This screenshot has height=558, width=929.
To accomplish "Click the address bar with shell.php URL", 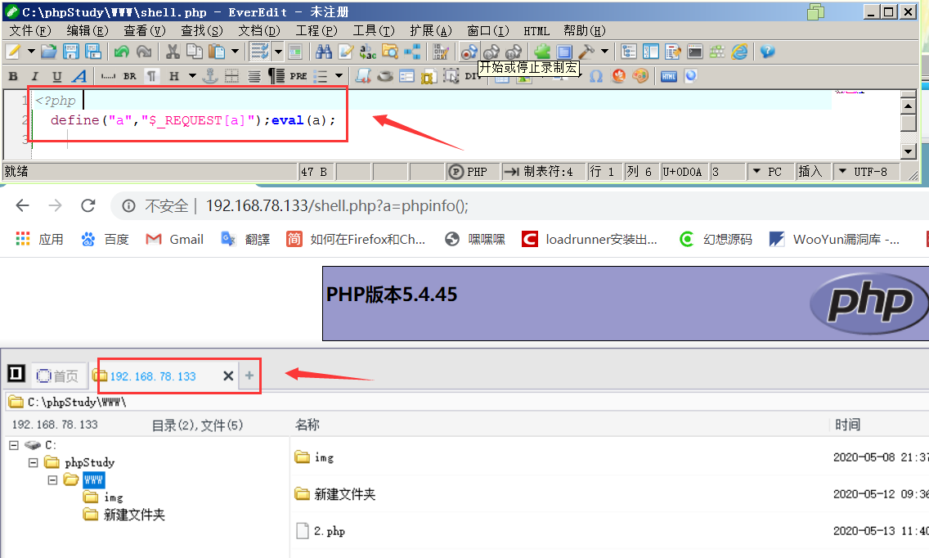I will click(x=520, y=205).
